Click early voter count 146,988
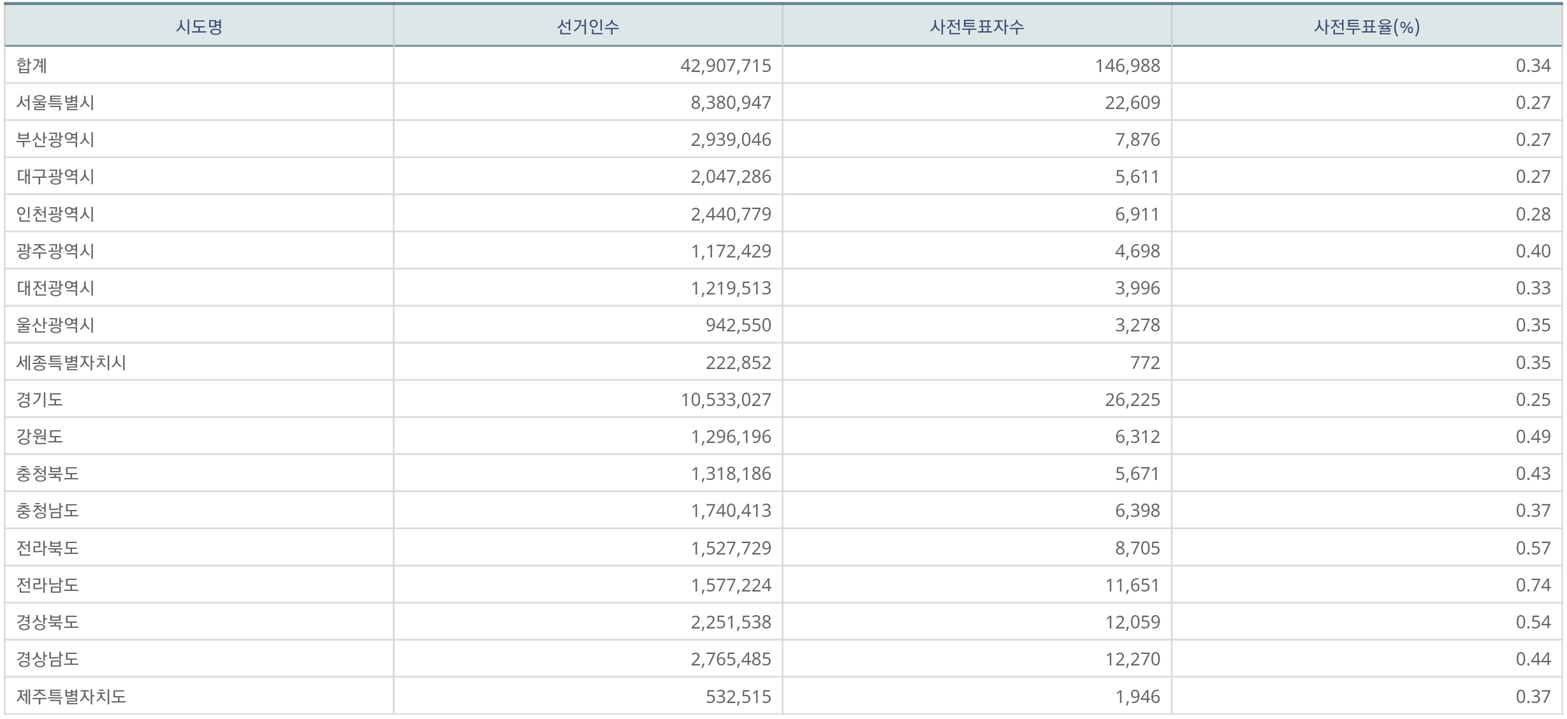 point(1127,66)
